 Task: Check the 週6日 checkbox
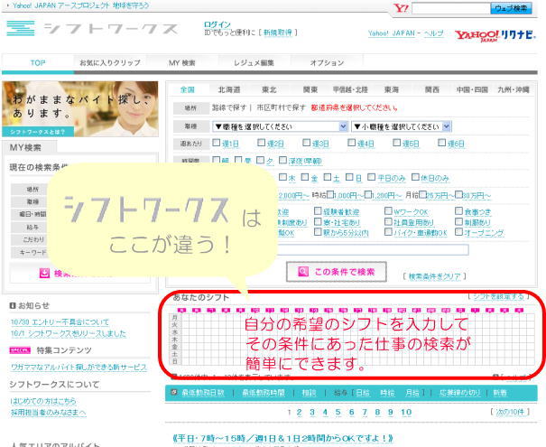pyautogui.click(x=441, y=143)
